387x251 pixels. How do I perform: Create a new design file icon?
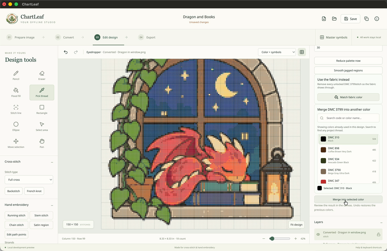coord(324,19)
